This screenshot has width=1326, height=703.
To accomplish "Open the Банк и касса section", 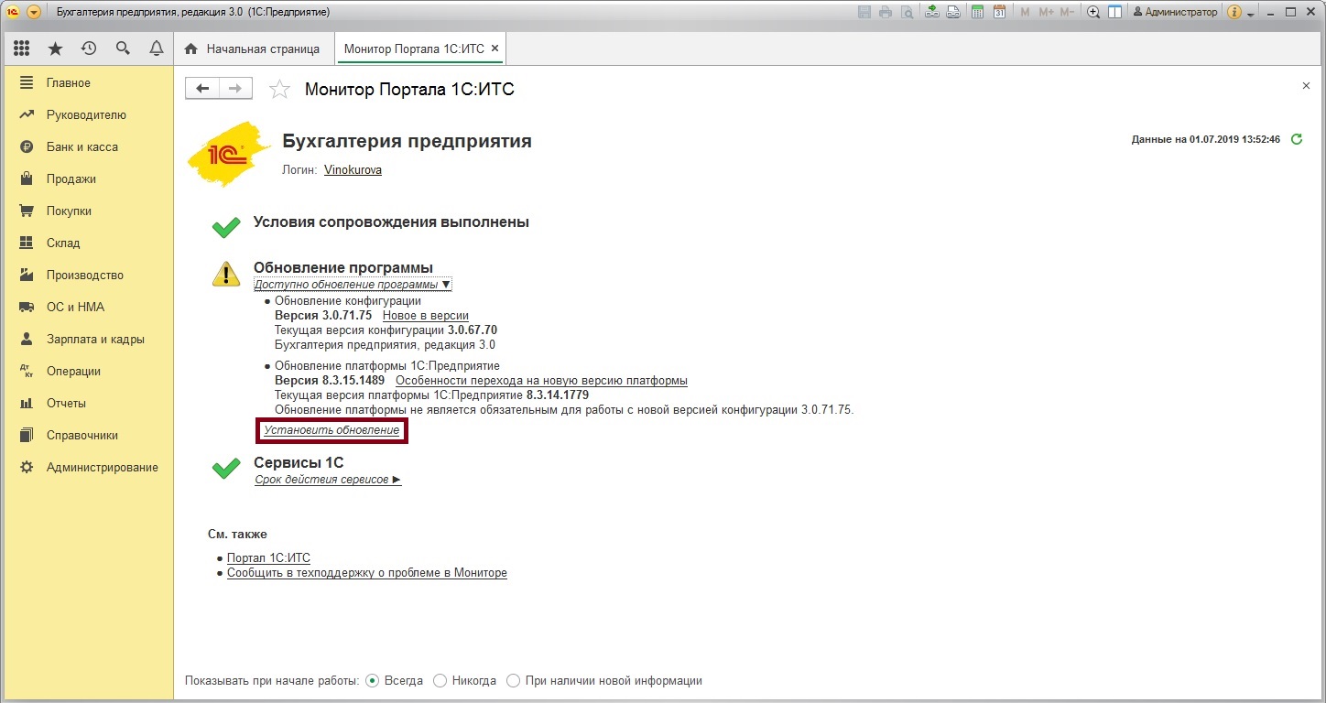I will [x=87, y=146].
